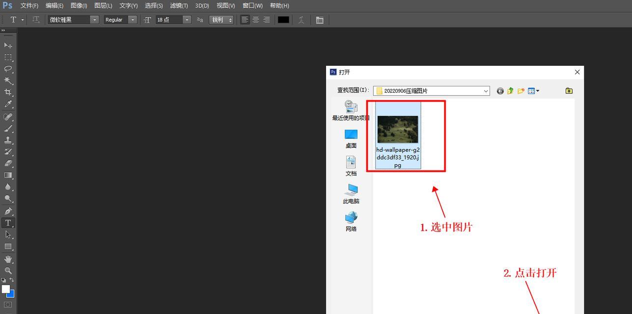Open 滤镜(T) menu

pos(179,5)
